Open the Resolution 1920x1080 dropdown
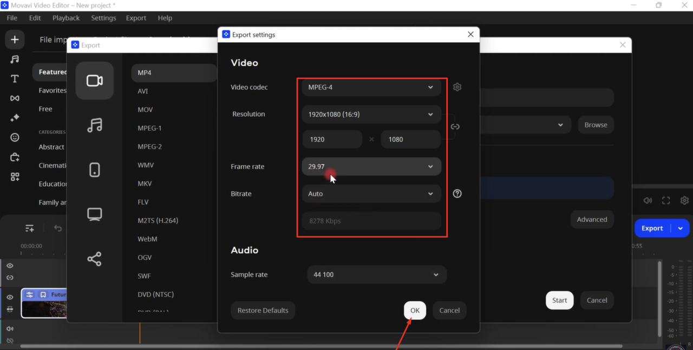The width and height of the screenshot is (693, 350). pyautogui.click(x=371, y=114)
